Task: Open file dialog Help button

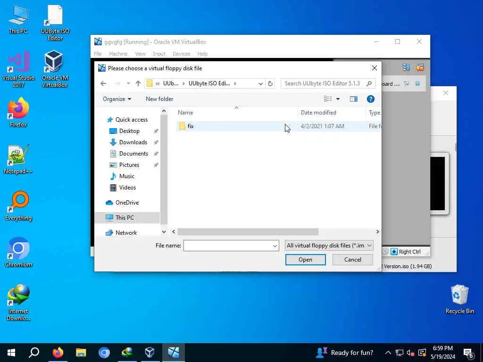Action: [x=371, y=99]
